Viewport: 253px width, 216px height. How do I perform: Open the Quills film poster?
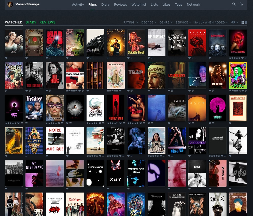(14, 43)
